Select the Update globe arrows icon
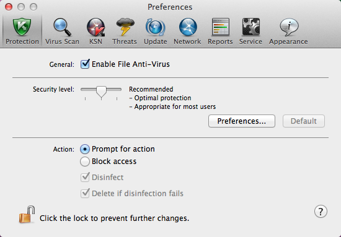341x237 pixels. [155, 27]
